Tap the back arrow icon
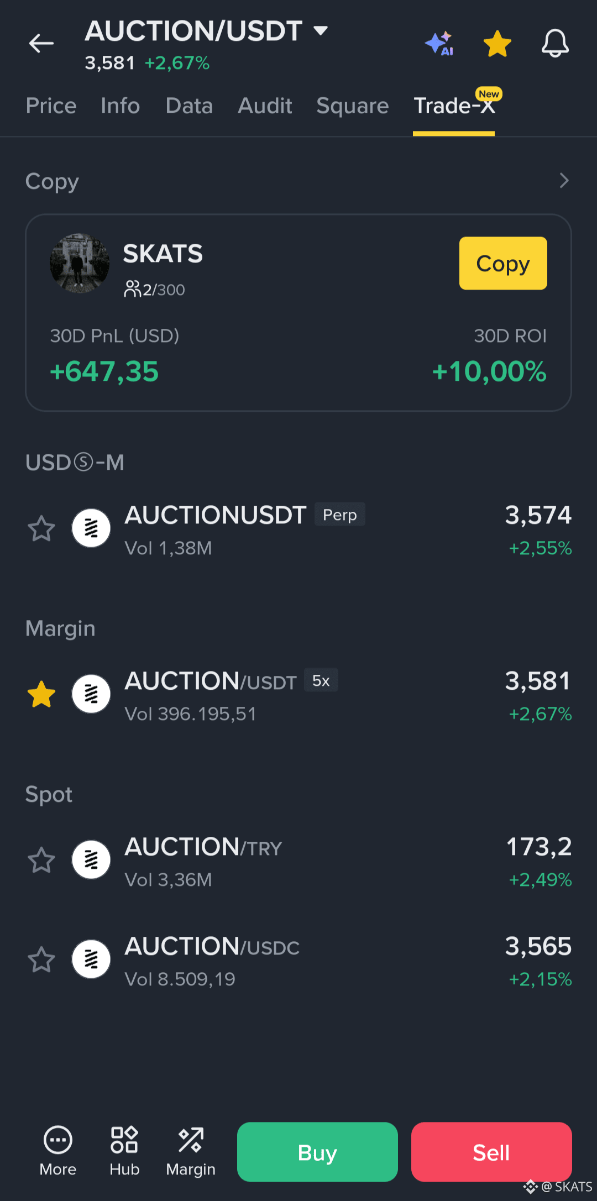 pos(41,43)
